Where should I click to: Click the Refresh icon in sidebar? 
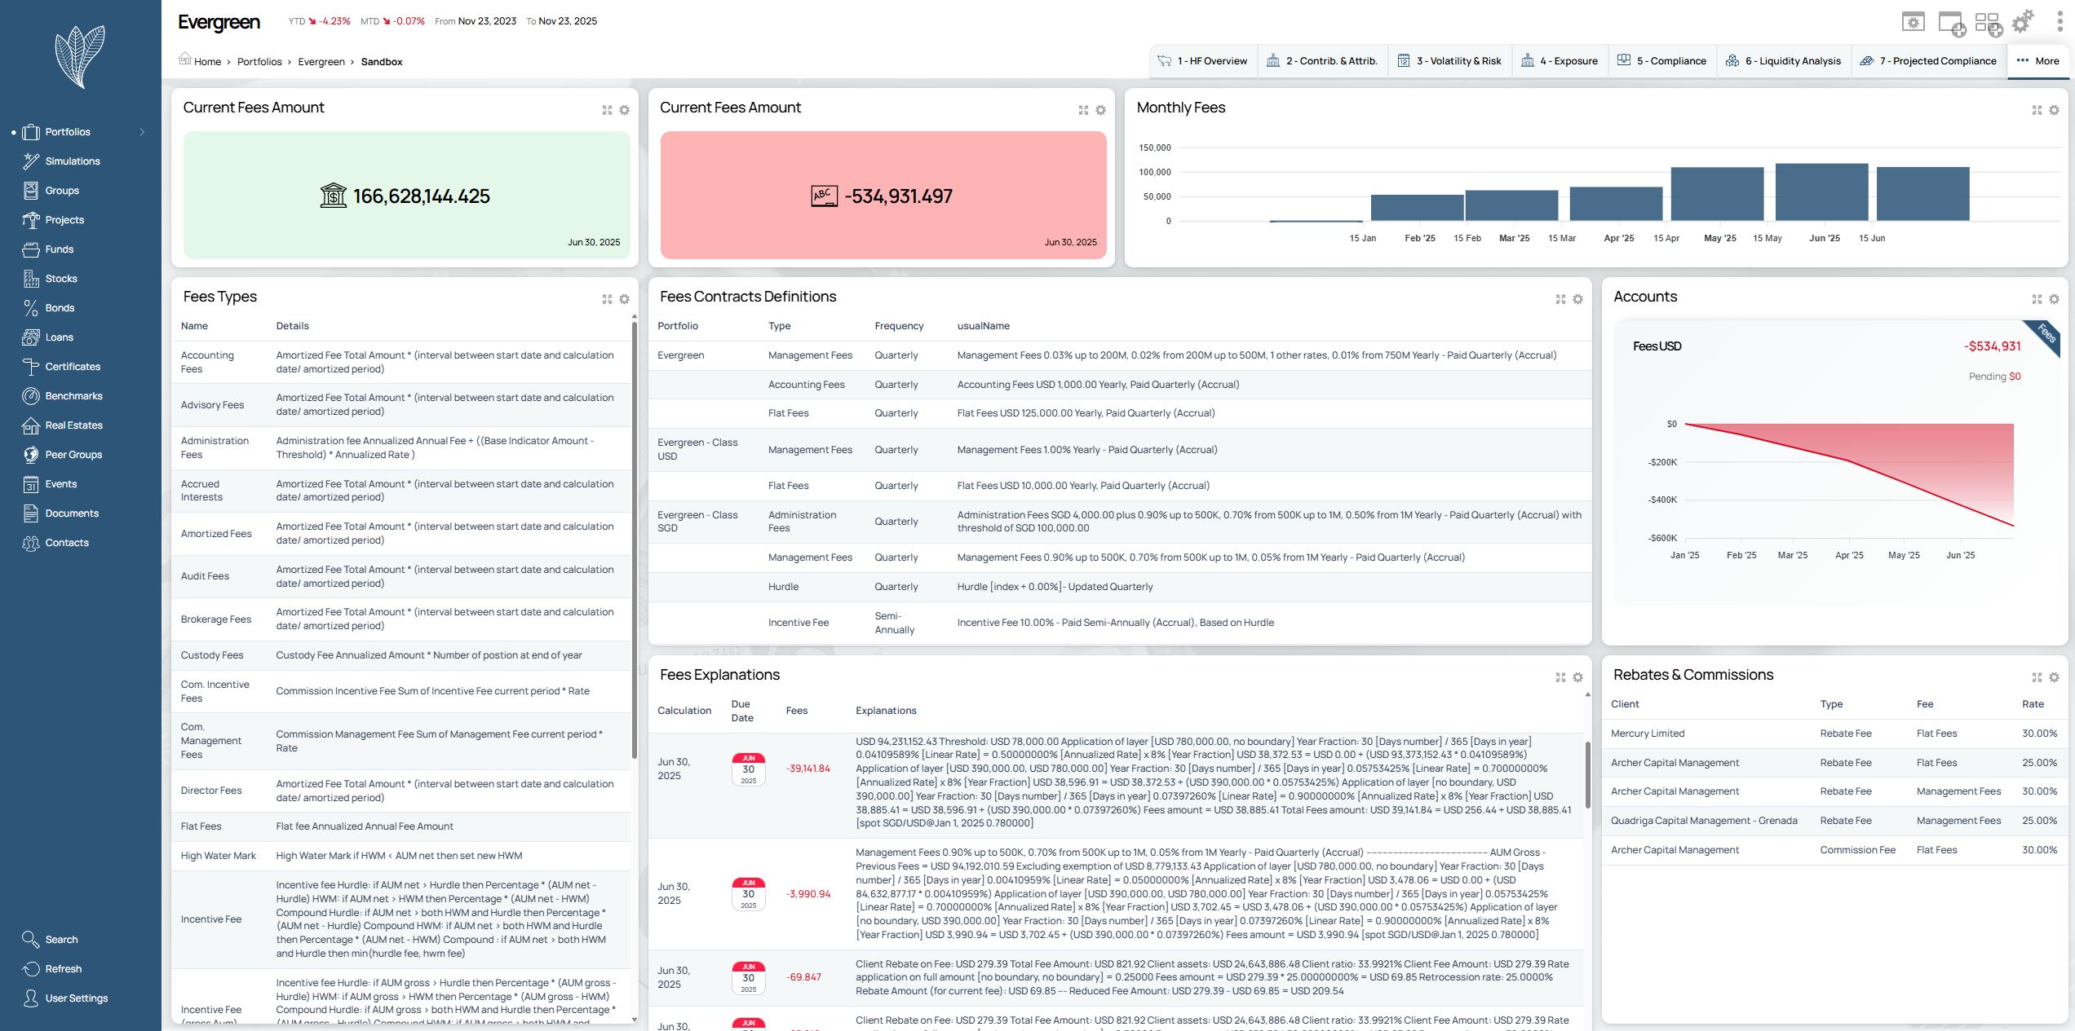click(31, 969)
